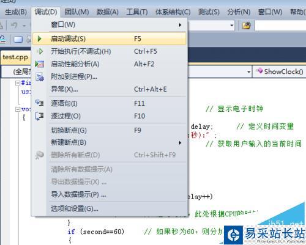Open the 体系结构(C) menu
Viewport: 306px width, 245px height.
pos(173,12)
